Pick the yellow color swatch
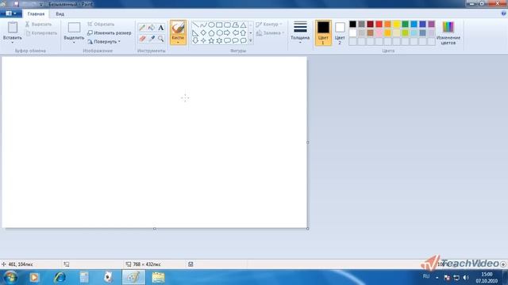 (396, 24)
